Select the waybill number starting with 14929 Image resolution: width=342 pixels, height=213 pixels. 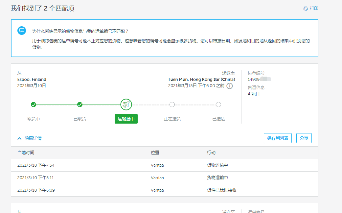click(x=259, y=80)
